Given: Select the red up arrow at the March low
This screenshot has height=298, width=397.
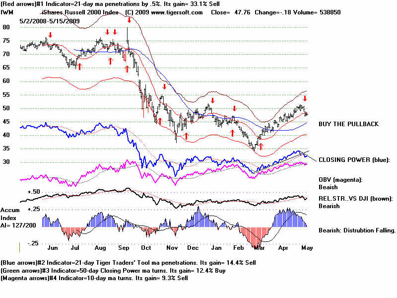Looking at the screenshot, I should pyautogui.click(x=260, y=147).
